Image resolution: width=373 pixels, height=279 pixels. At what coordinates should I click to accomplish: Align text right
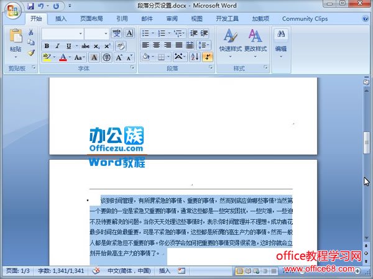[x=167, y=45]
